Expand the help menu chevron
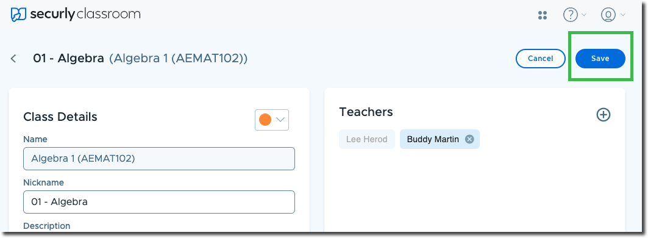This screenshot has width=648, height=238. coord(584,15)
